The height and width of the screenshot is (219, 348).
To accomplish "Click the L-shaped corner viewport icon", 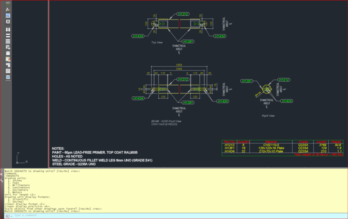I will click(8, 64).
